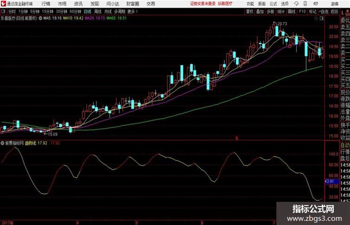Screen dimensions: 350x225
Task: Switch to 月线 monthly period
Action: 108,11
